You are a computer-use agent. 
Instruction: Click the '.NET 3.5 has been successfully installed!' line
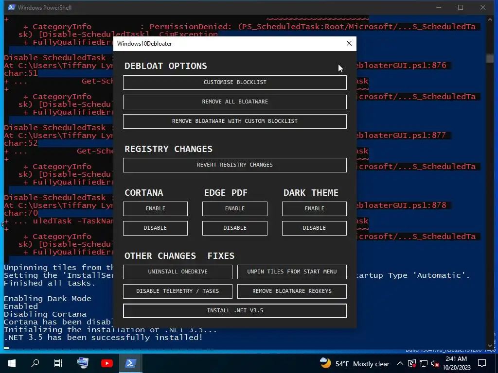click(103, 338)
